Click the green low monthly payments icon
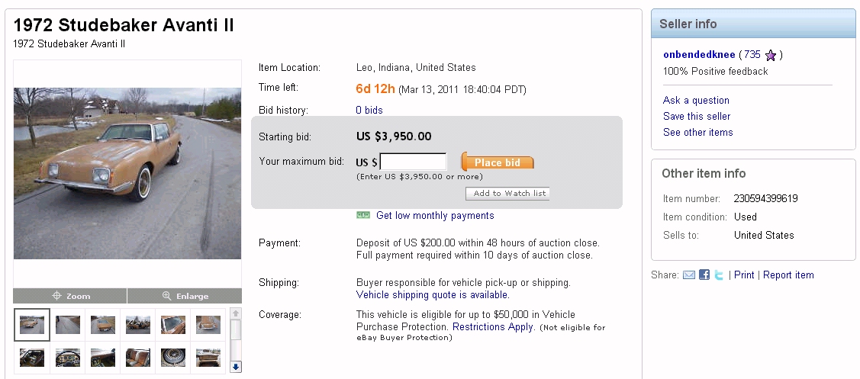Screen dimensions: 860x379 click(x=363, y=216)
